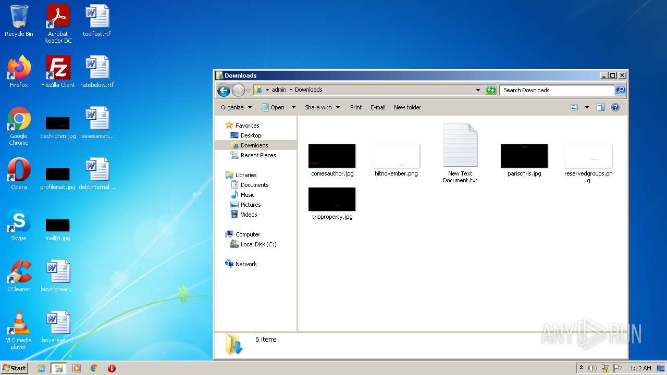
Task: Select parischris.jpg thumbnail
Action: (524, 160)
